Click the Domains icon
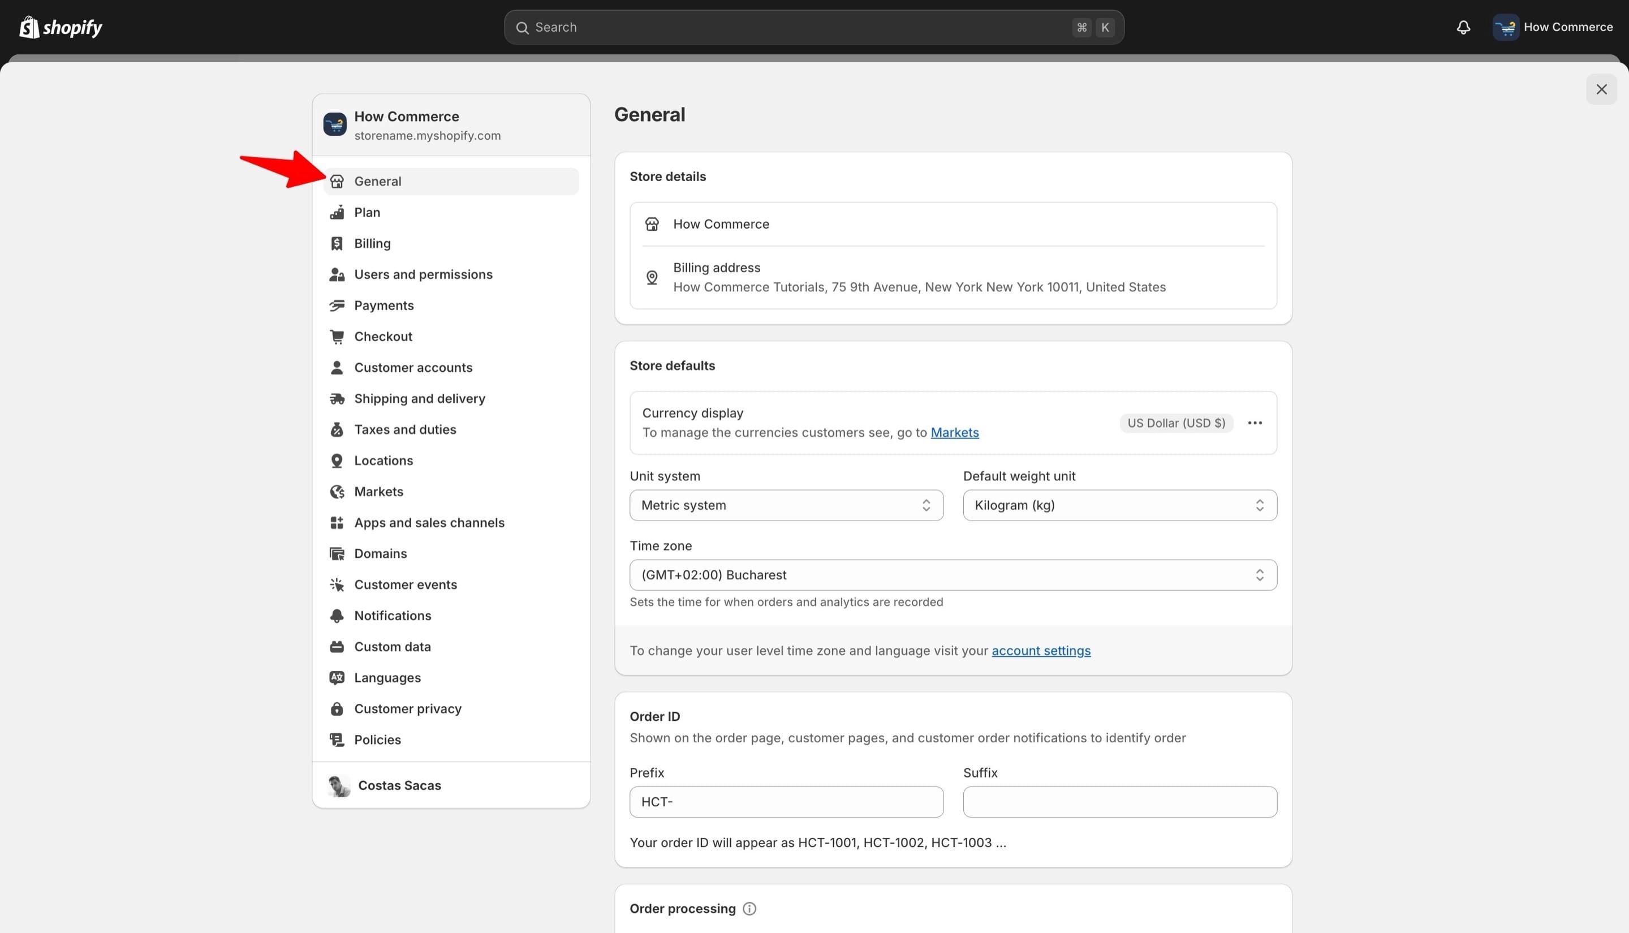Image resolution: width=1629 pixels, height=933 pixels. pos(337,554)
